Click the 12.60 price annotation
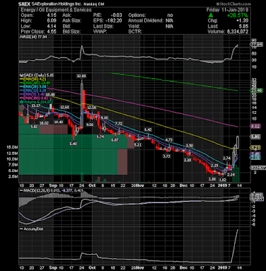Image resolution: width=266 pixels, height=271 pixels. tap(64, 107)
